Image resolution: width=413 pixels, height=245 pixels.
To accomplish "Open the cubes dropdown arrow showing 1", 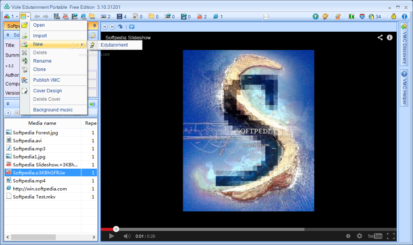I will [17, 16].
